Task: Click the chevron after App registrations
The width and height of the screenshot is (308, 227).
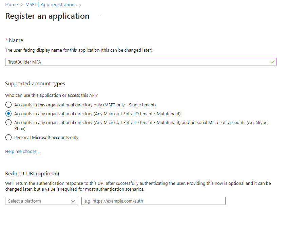Action: pyautogui.click(x=80, y=5)
